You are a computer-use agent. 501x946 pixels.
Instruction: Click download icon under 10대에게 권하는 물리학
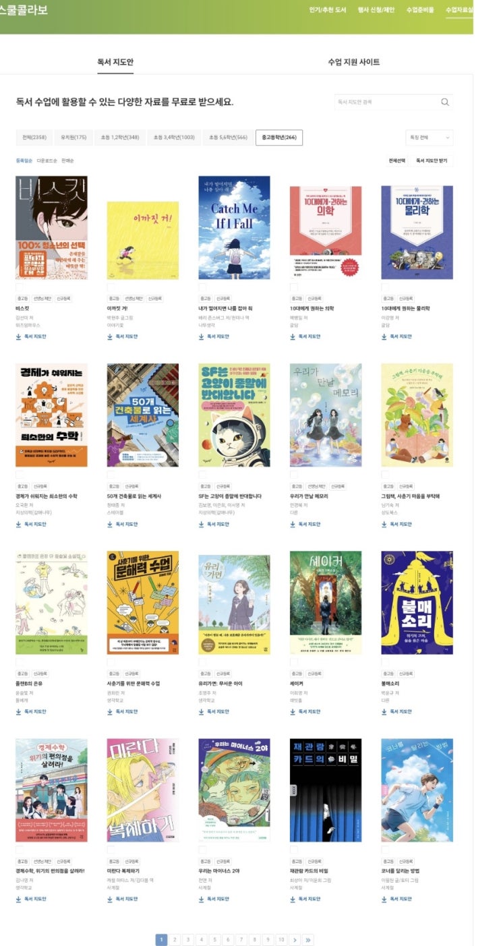pos(384,336)
